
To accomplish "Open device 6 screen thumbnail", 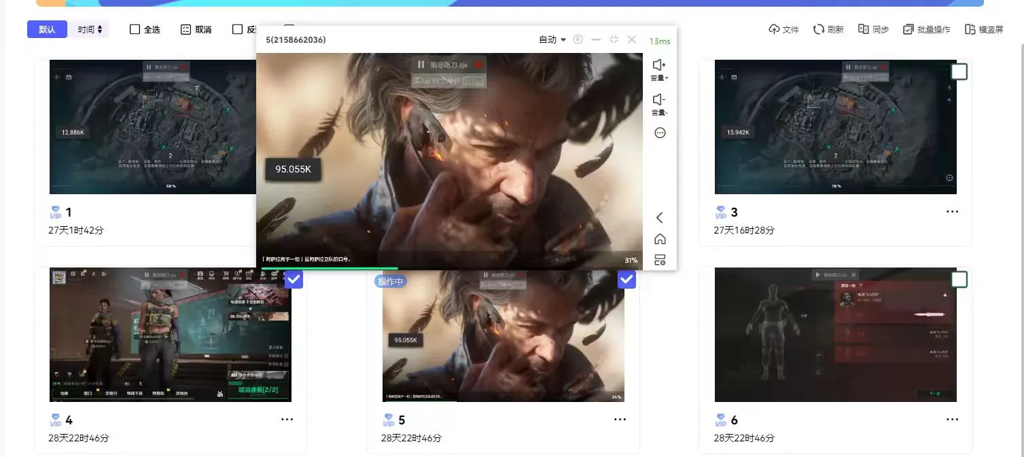I will pos(835,335).
